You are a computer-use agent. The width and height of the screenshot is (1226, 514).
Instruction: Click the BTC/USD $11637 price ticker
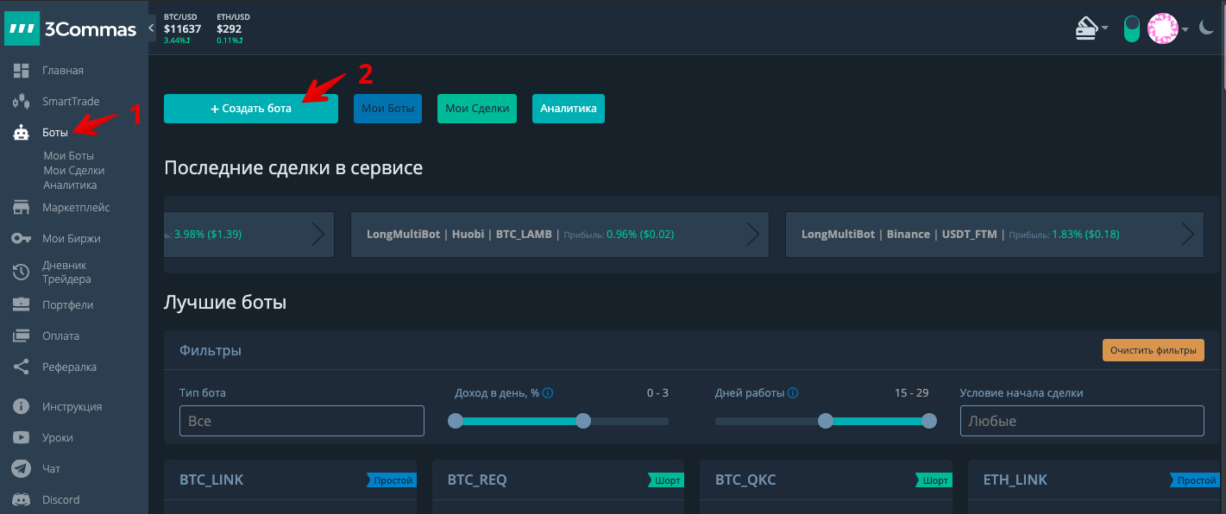pos(182,28)
